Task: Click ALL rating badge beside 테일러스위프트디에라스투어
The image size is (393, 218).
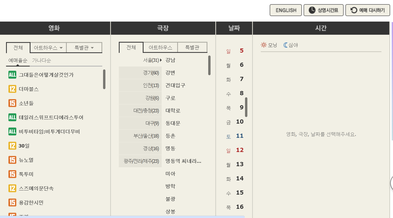Action: [x=12, y=117]
